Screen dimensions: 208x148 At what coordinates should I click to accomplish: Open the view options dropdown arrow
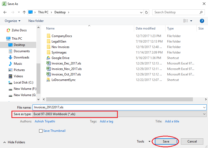[x=191, y=21]
